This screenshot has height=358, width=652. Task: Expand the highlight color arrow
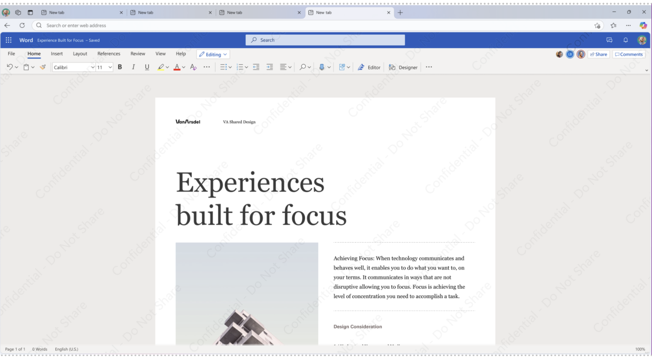coord(167,68)
